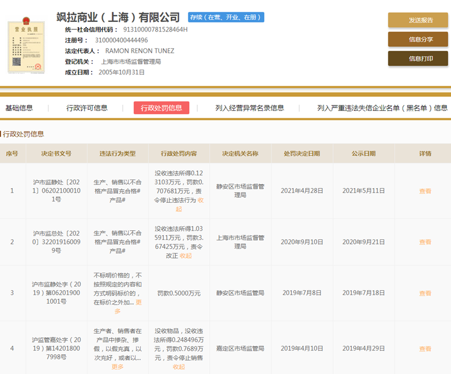The height and width of the screenshot is (374, 451).
Task: Expand violation type in row 4 (更多)
Action: point(117,367)
